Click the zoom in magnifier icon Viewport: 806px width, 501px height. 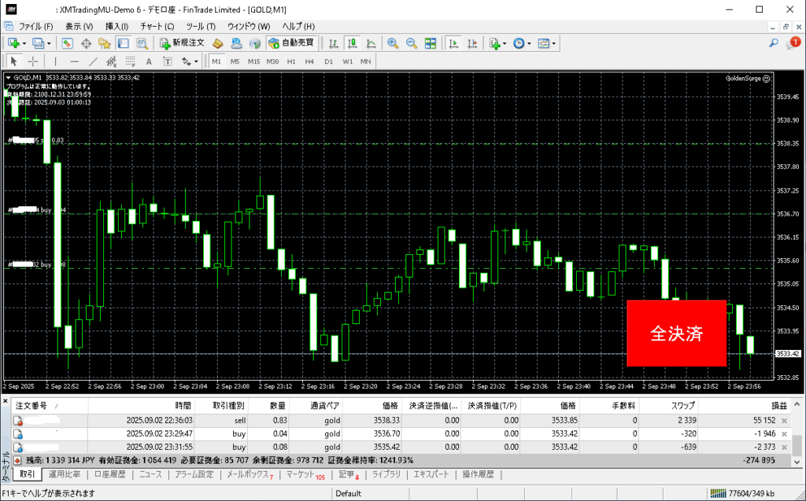point(392,43)
